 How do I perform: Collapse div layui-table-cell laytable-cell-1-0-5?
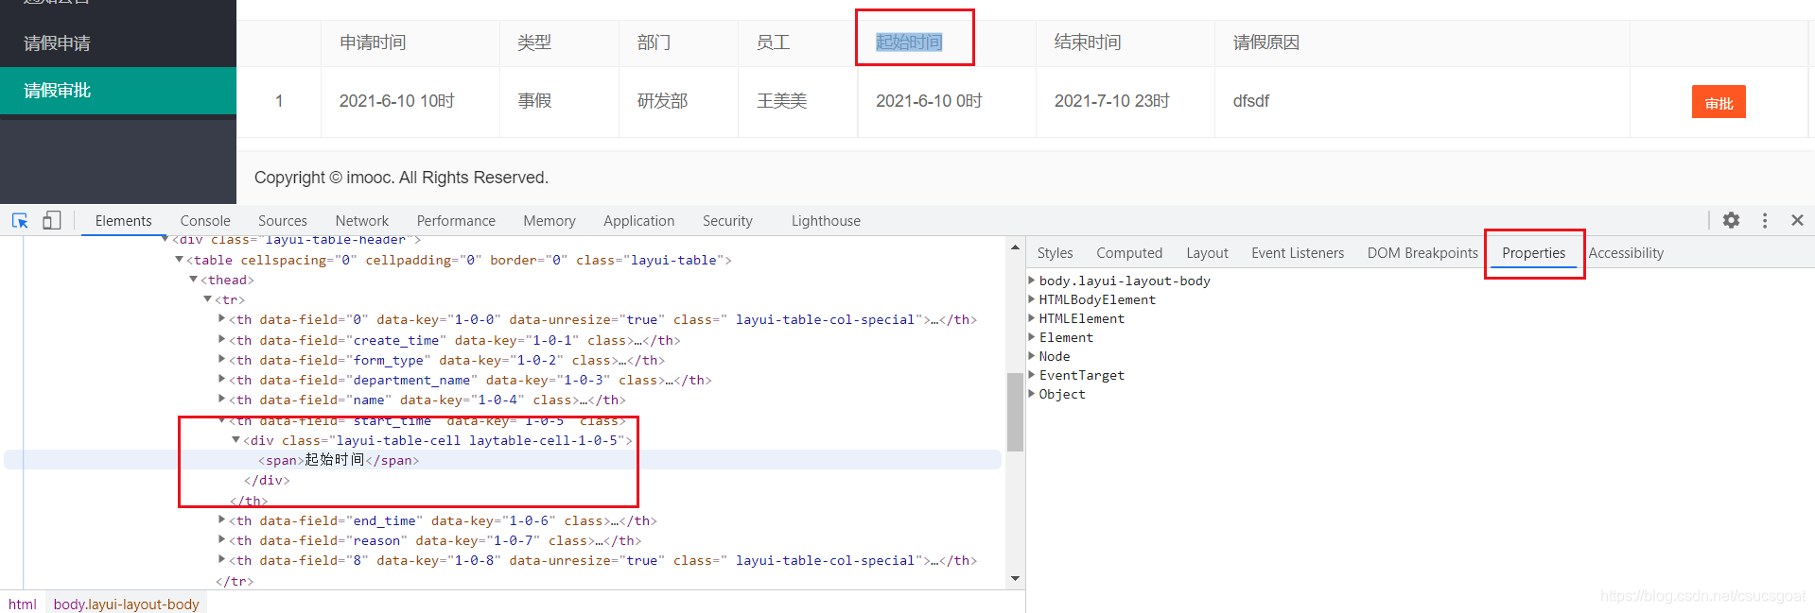coord(236,440)
